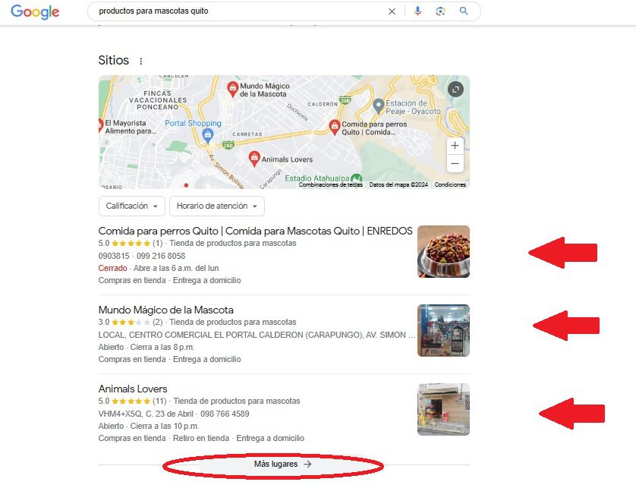View Animals Lovers storefront thumbnail

click(443, 410)
